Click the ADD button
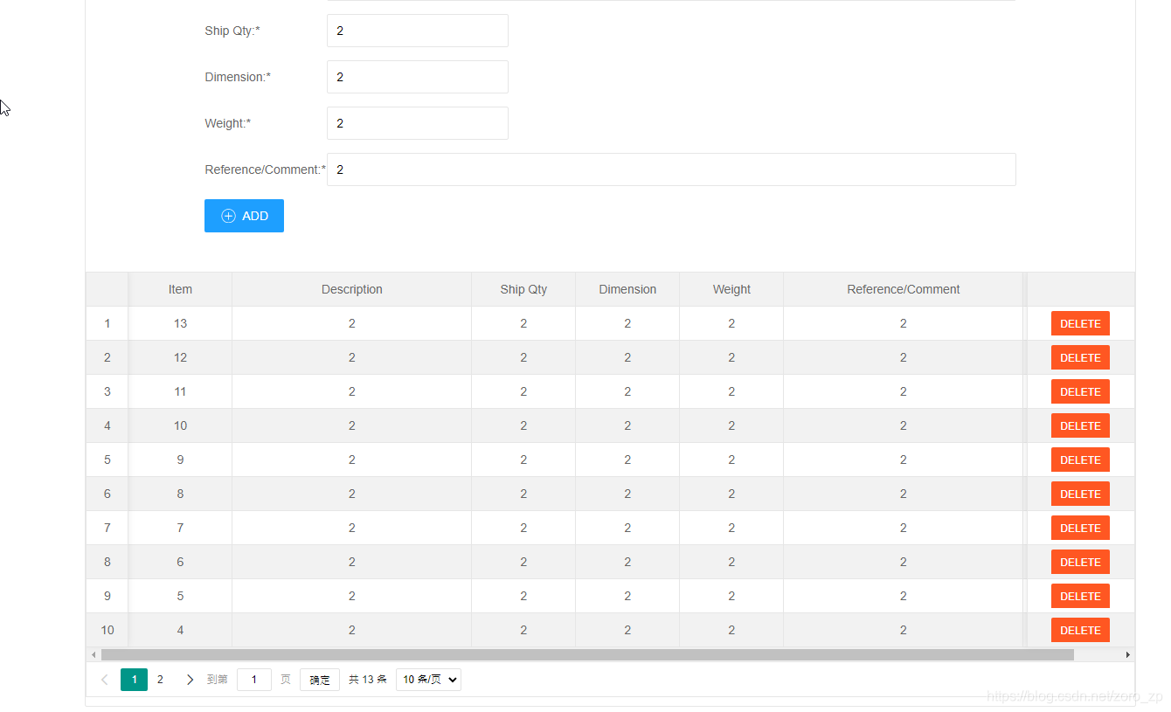This screenshot has height=712, width=1171. 244,216
